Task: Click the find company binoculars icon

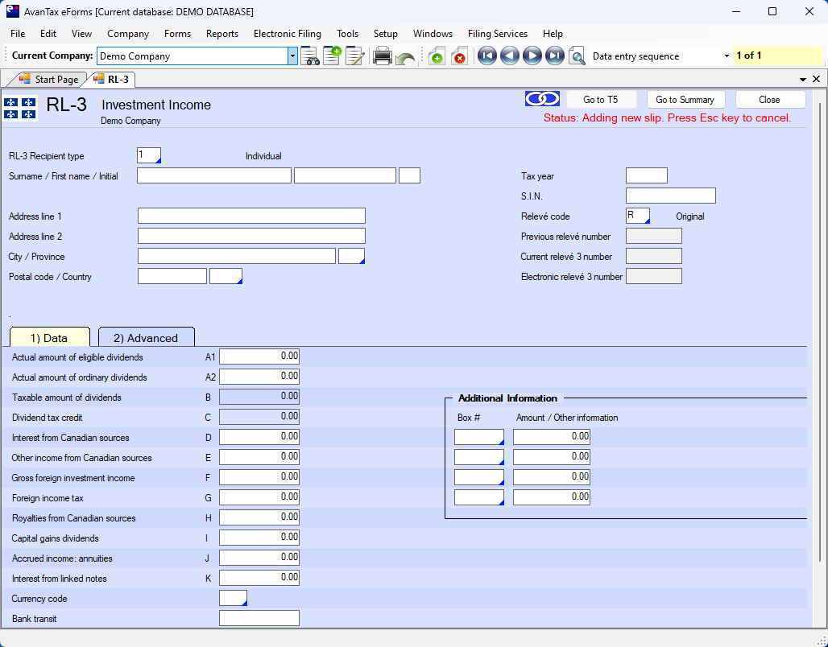Action: (310, 56)
